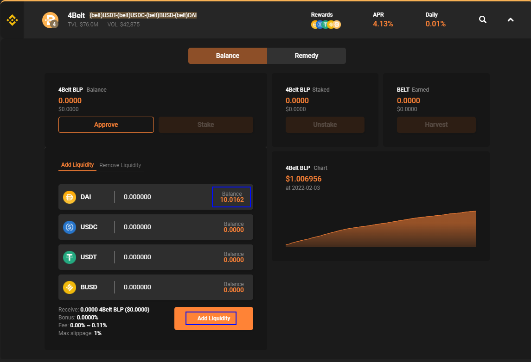Click the chart date 'at 2022-02-03'
The image size is (531, 362).
pyautogui.click(x=303, y=188)
